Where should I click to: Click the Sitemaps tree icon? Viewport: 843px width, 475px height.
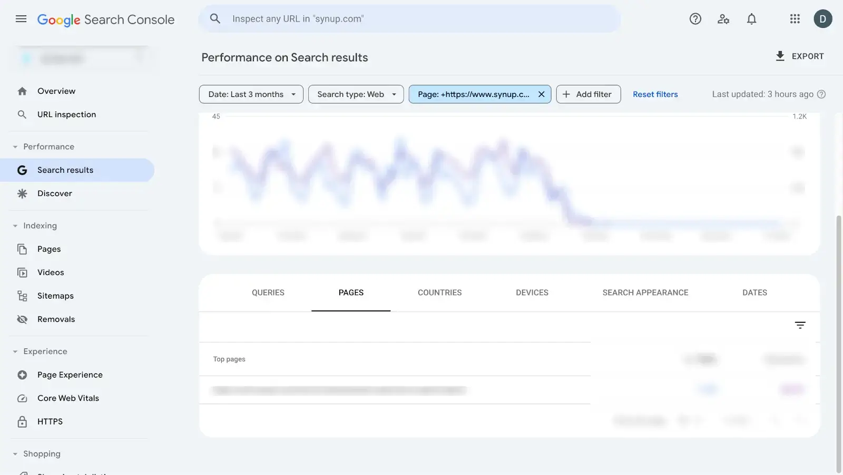tap(22, 296)
